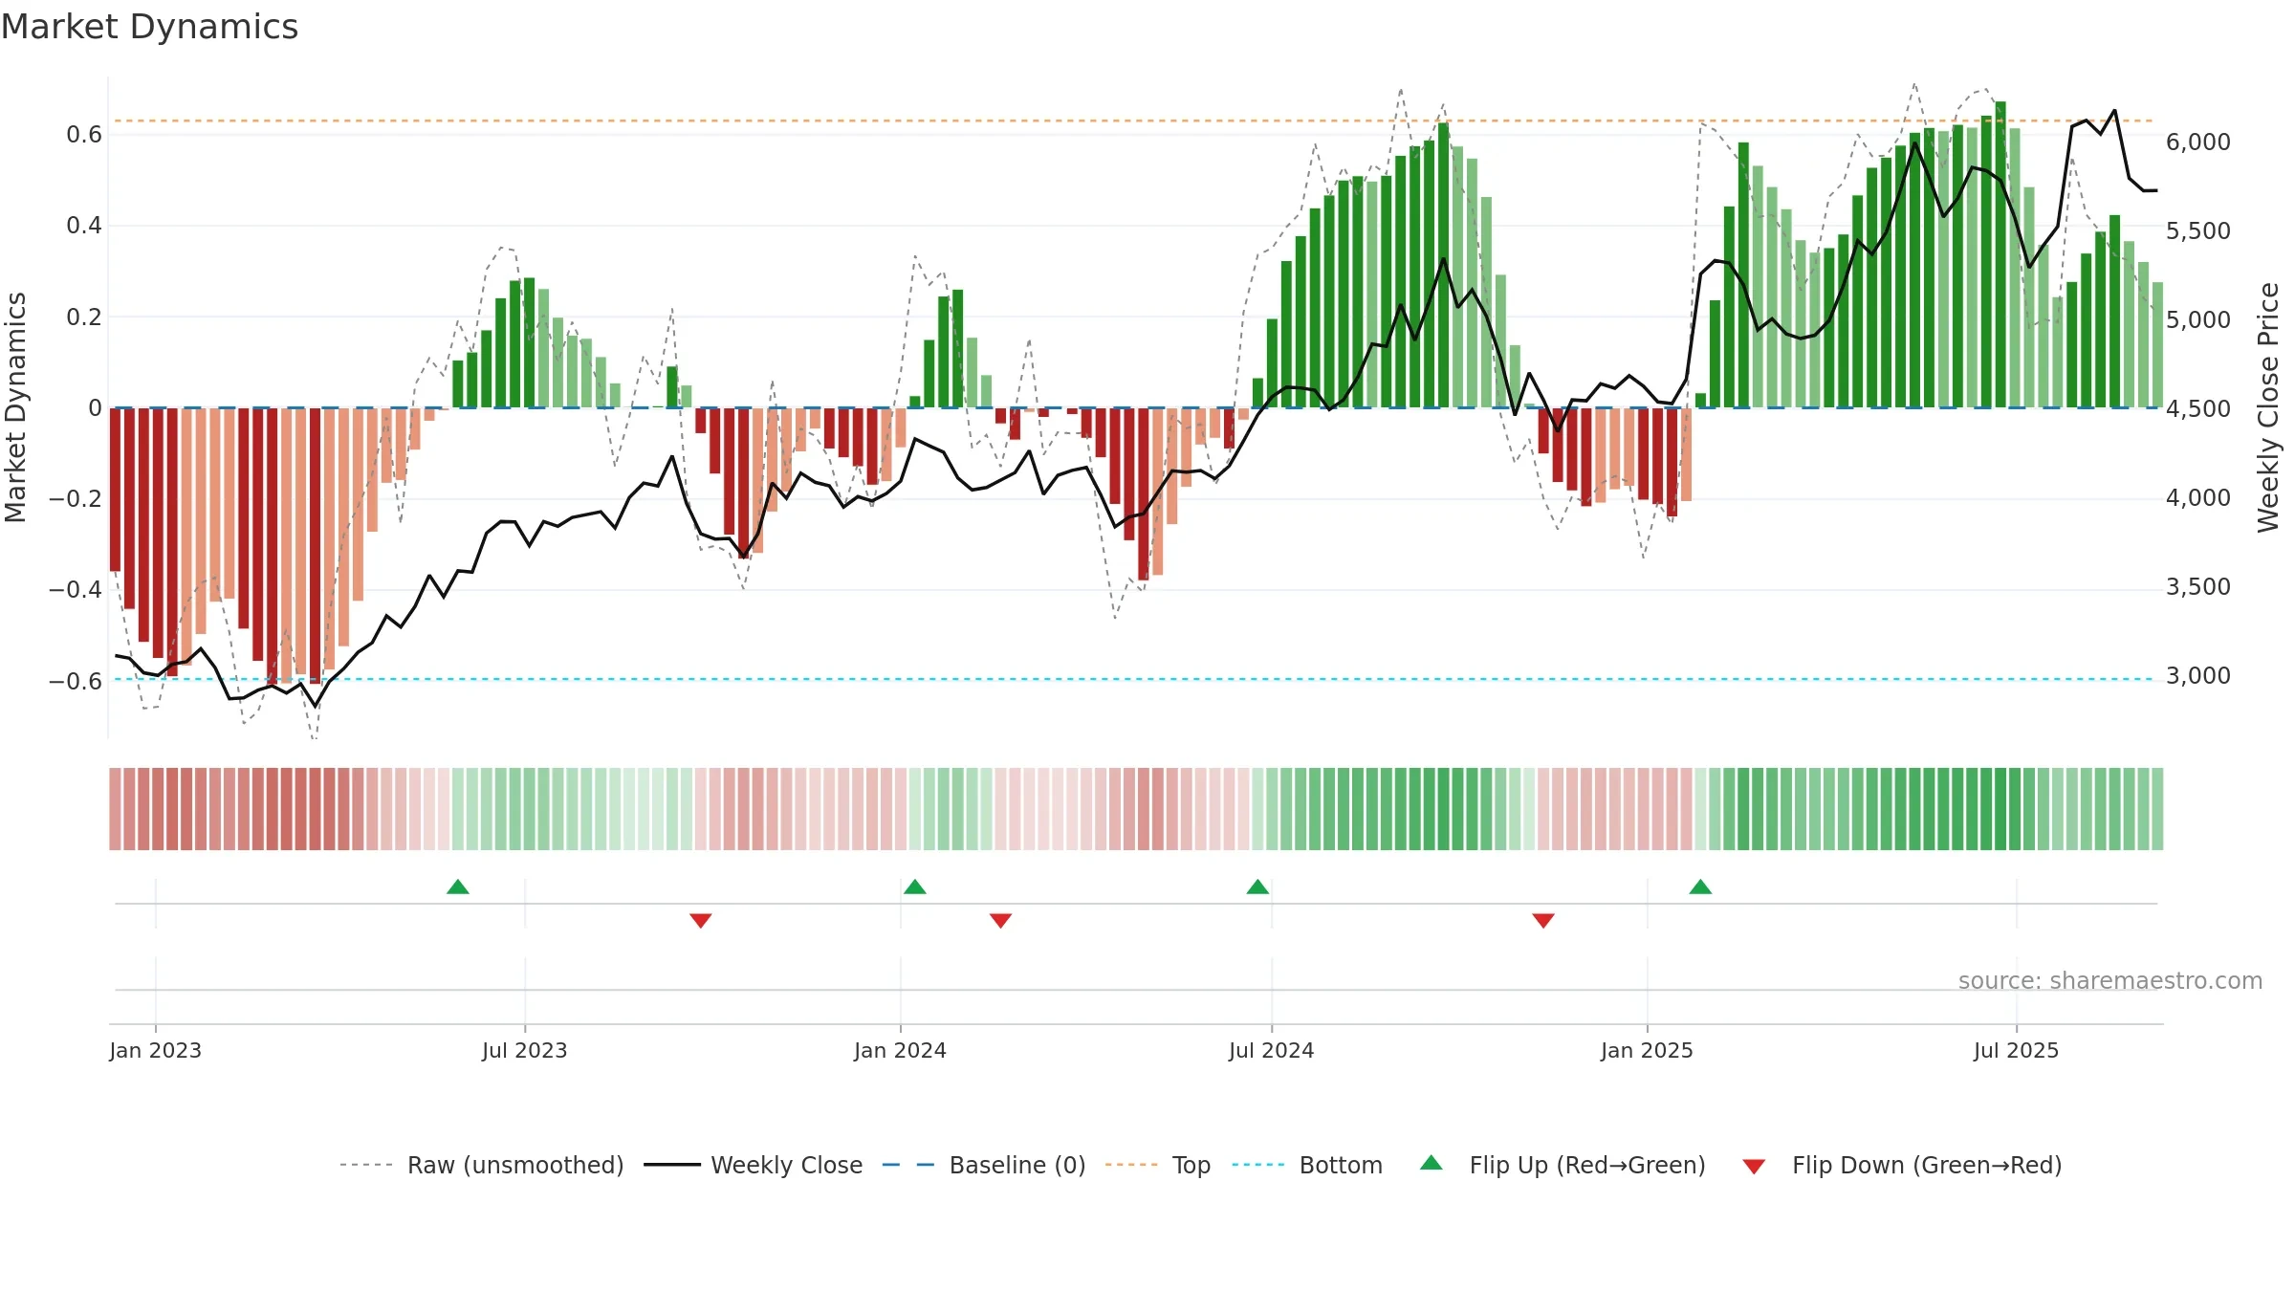Click the Jul 2024 x-axis label
This screenshot has width=2295, height=1291.
click(1272, 1051)
